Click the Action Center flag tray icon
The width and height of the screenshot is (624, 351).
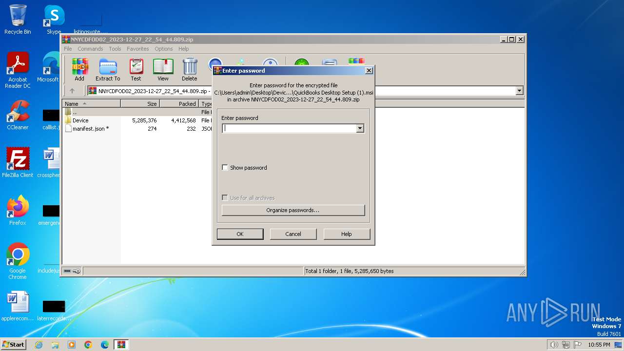[578, 345]
